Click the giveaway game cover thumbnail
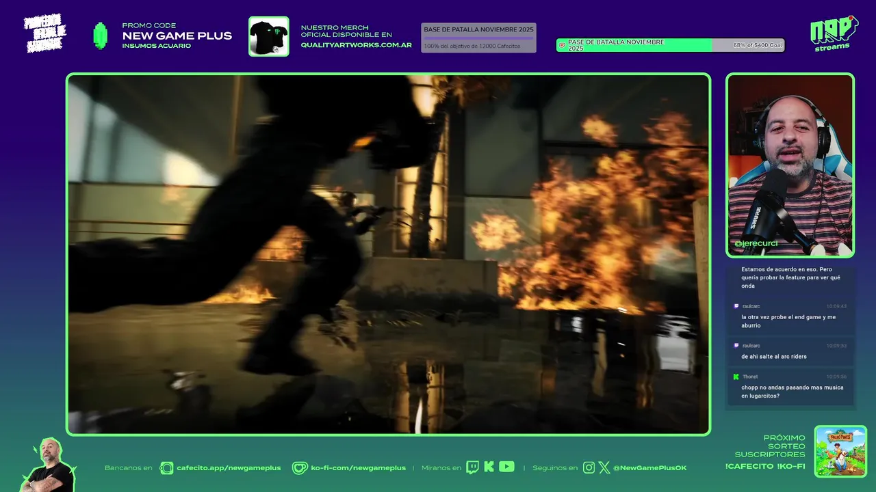Image resolution: width=876 pixels, height=492 pixels. [x=840, y=451]
